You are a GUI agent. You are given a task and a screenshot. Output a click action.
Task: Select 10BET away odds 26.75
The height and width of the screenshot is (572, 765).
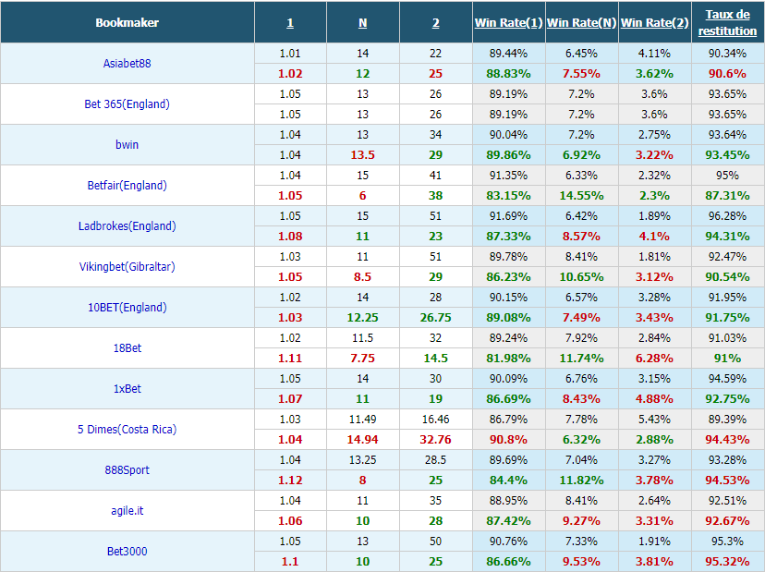click(436, 318)
